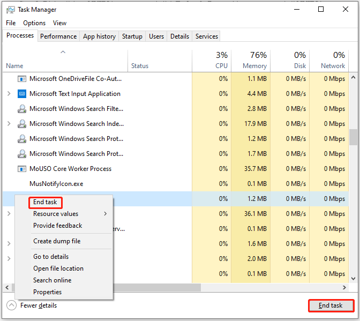Open the File menu

click(x=11, y=23)
